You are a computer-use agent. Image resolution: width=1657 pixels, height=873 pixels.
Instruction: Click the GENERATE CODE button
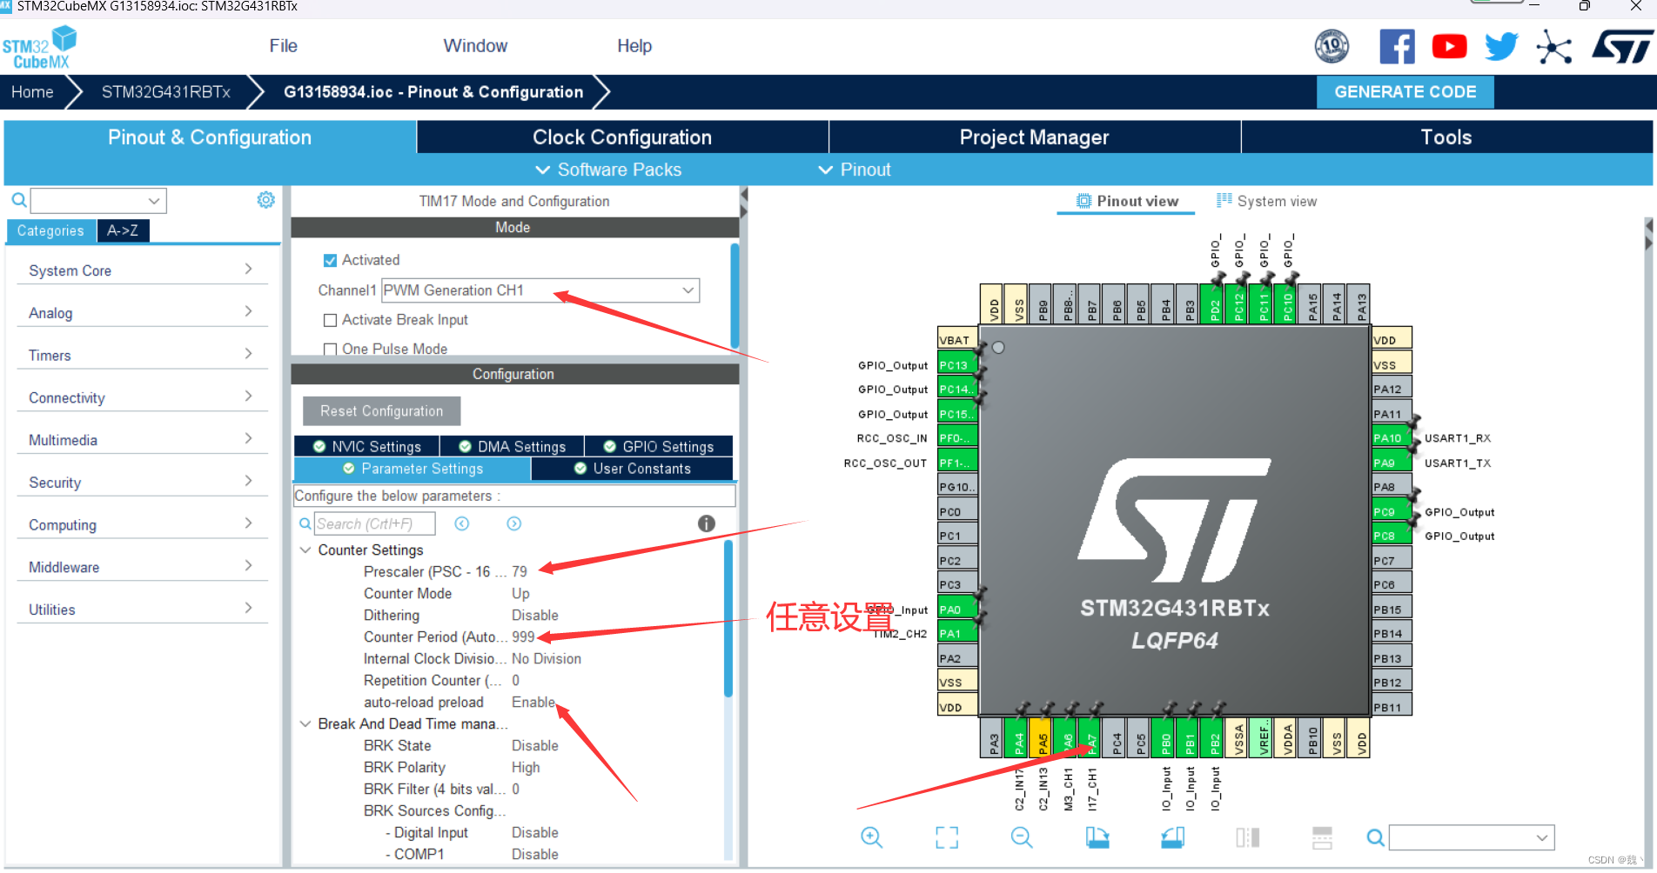pos(1405,92)
